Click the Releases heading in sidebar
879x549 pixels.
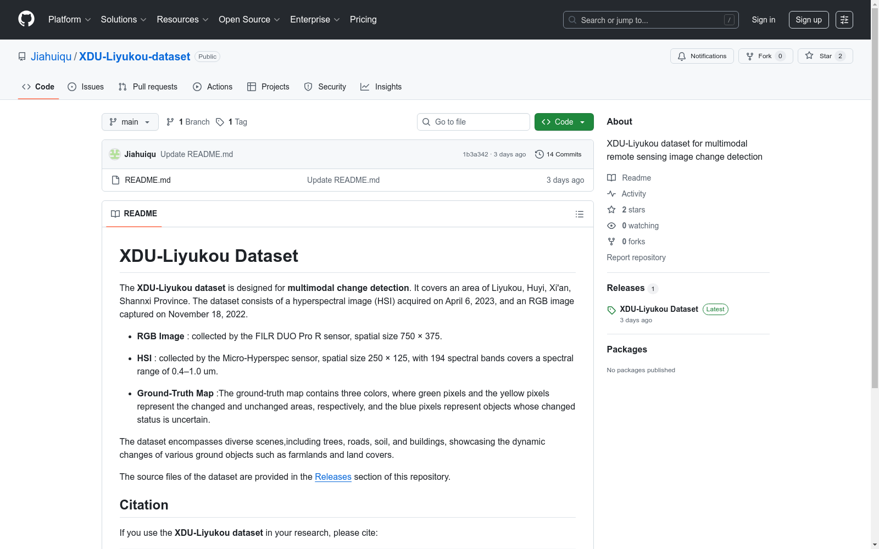[x=626, y=288]
